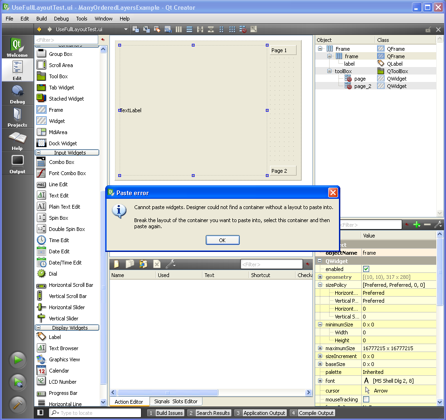Click Lay Out Vertically in Splitter icon
Viewport: 446px width, 420px height.
pos(211,29)
